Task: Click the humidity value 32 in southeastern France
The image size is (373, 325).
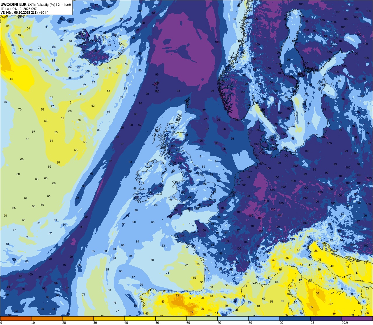Action: (x=274, y=260)
